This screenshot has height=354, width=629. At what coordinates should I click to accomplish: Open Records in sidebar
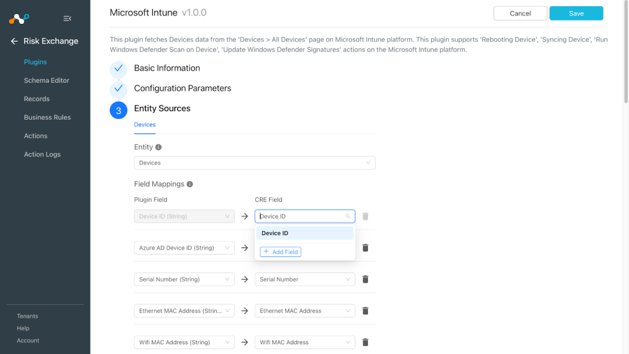pos(36,99)
